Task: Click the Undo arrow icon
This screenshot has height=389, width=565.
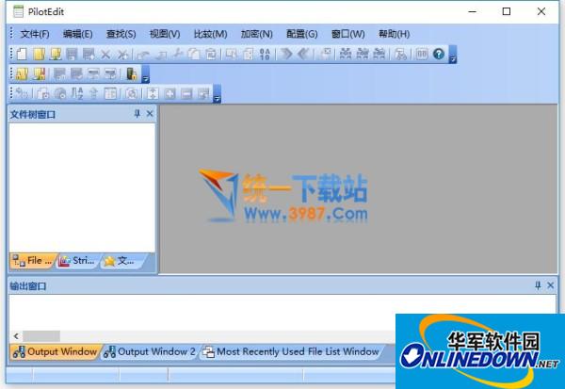Action: click(x=143, y=55)
